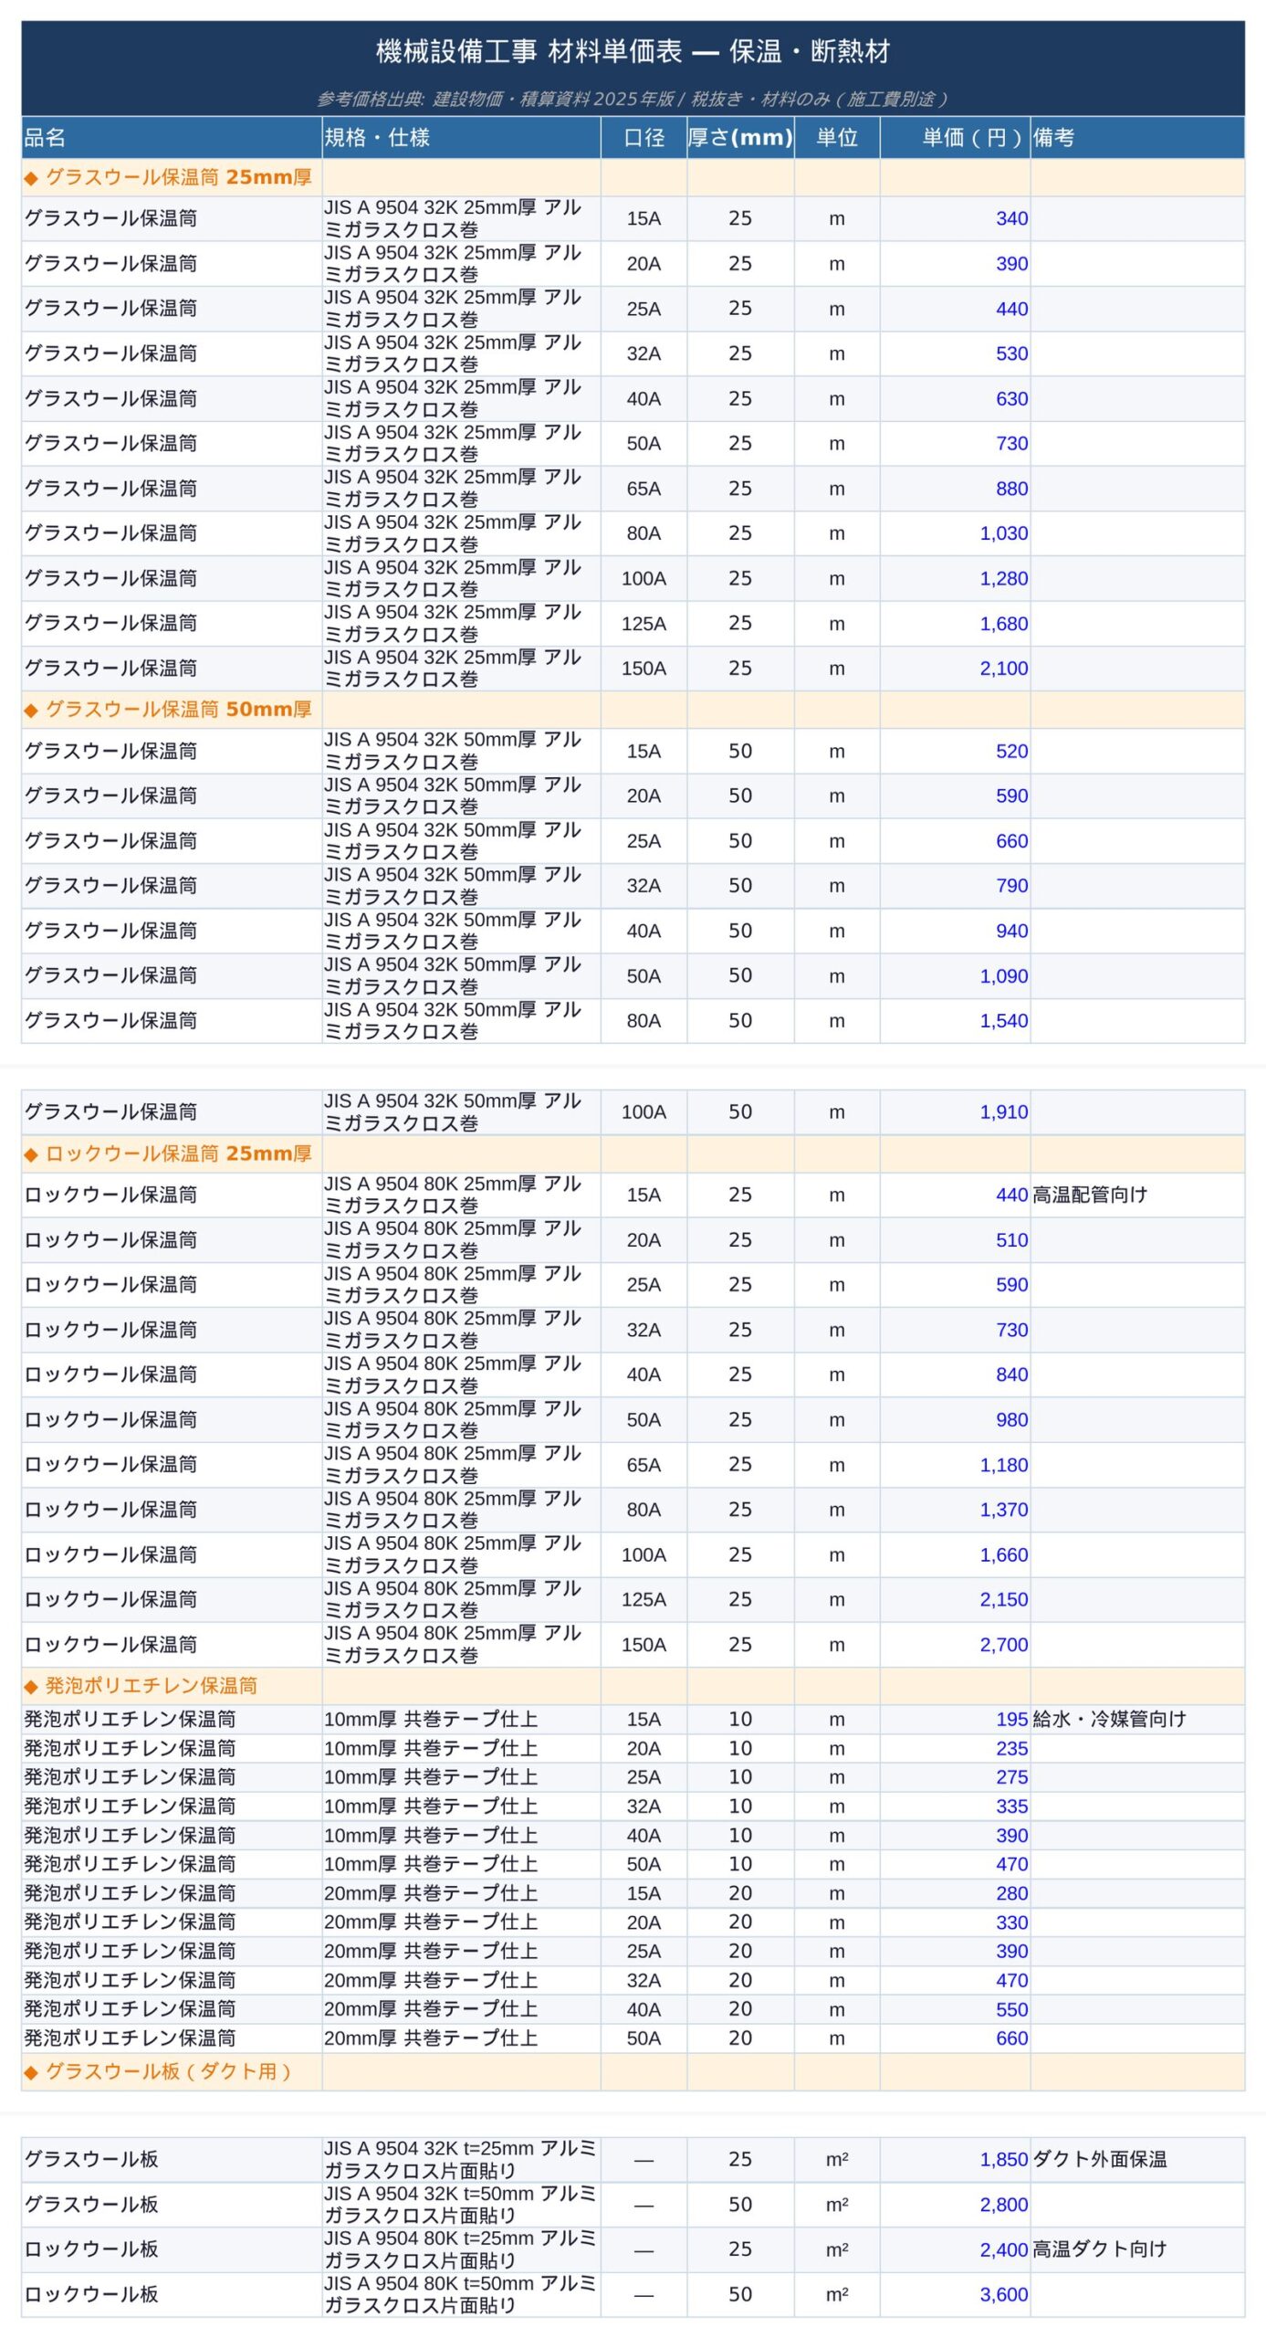Viewport: 1266px width, 2338px height.
Task: Click the diamond icon beside グラスウール保温筒 50mm厚
Action: 31,711
